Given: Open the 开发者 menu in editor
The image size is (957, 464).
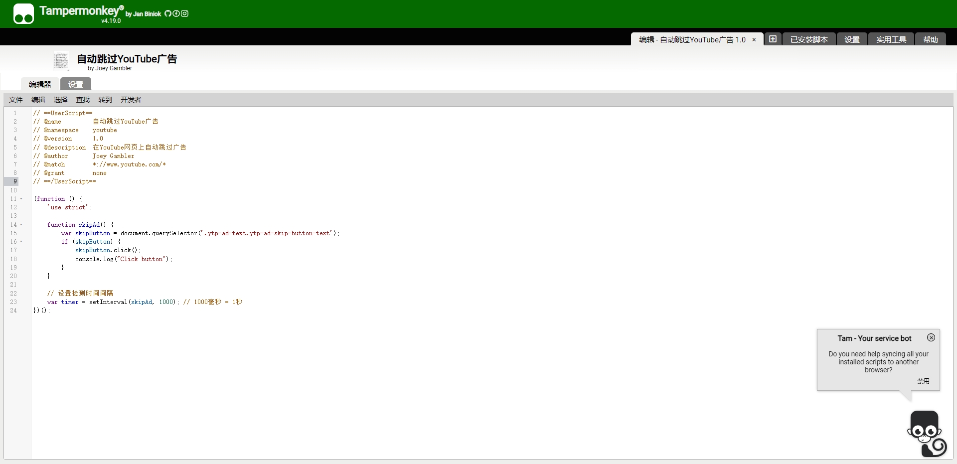Looking at the screenshot, I should (131, 100).
